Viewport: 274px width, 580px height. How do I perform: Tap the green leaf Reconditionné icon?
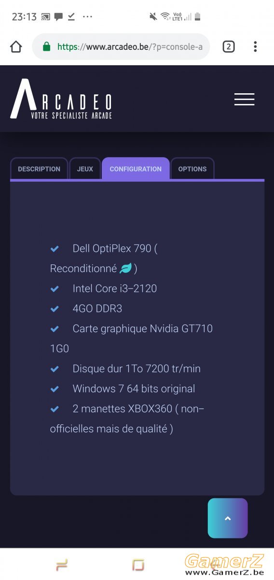coord(125,268)
